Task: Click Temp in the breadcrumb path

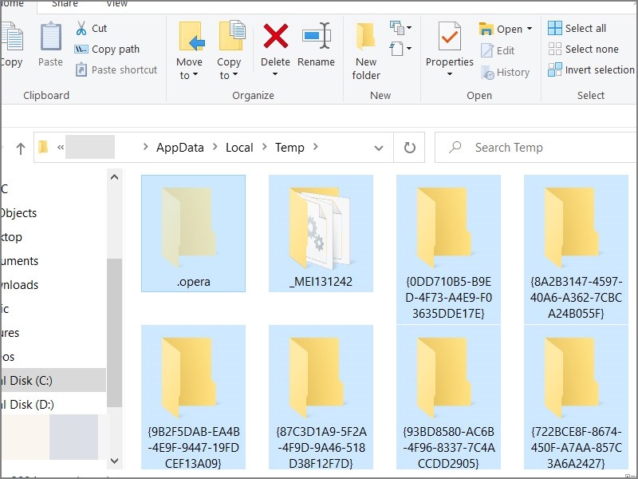Action: tap(289, 148)
